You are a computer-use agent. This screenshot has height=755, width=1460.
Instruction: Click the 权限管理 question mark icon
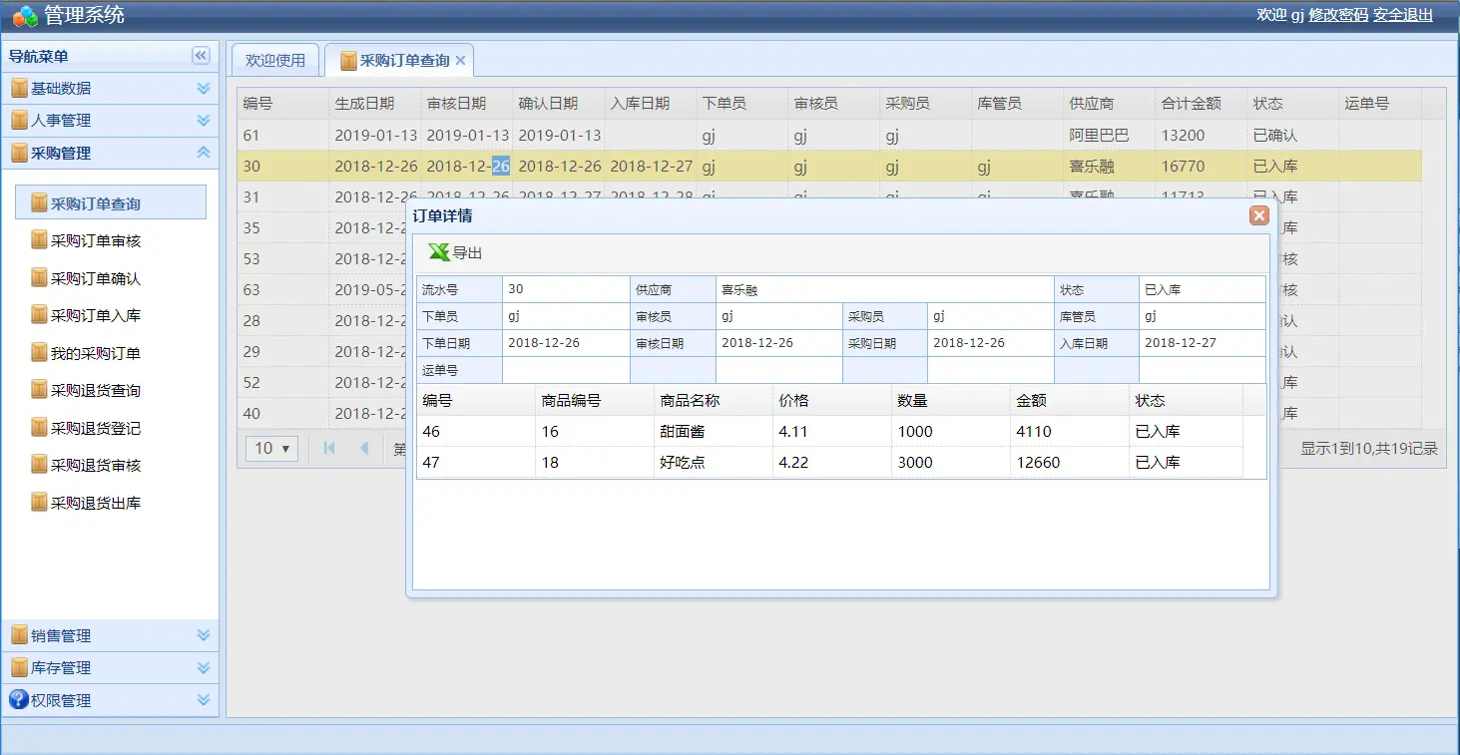coord(19,700)
